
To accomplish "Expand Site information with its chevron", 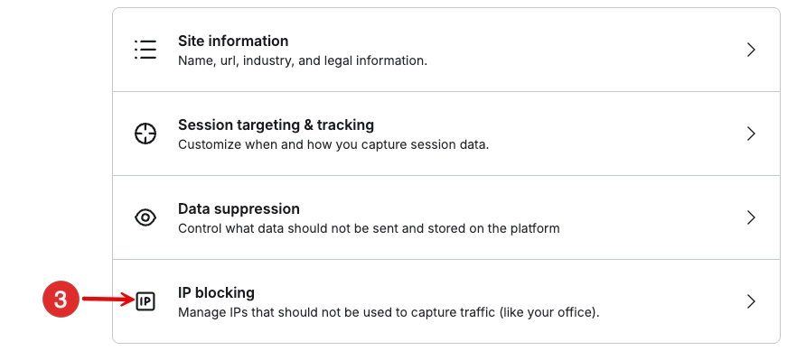I will [x=751, y=50].
